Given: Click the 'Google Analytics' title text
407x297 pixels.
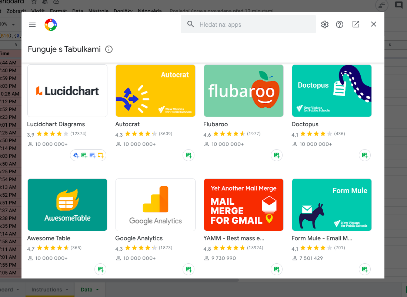Looking at the screenshot, I should coord(139,238).
